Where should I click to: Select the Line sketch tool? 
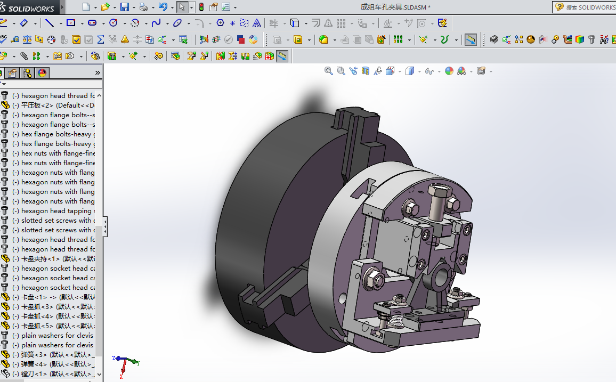point(50,23)
